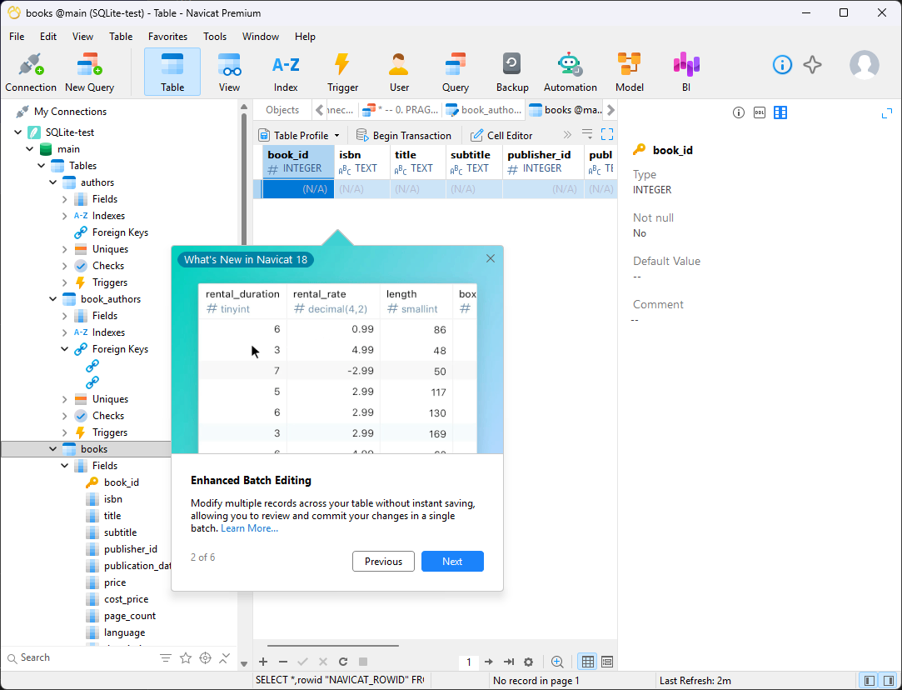Show more toolbar items chevron
The width and height of the screenshot is (902, 690).
click(567, 135)
